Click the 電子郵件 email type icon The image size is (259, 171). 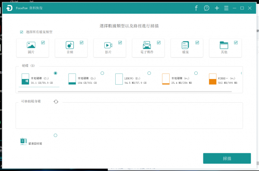(x=147, y=45)
